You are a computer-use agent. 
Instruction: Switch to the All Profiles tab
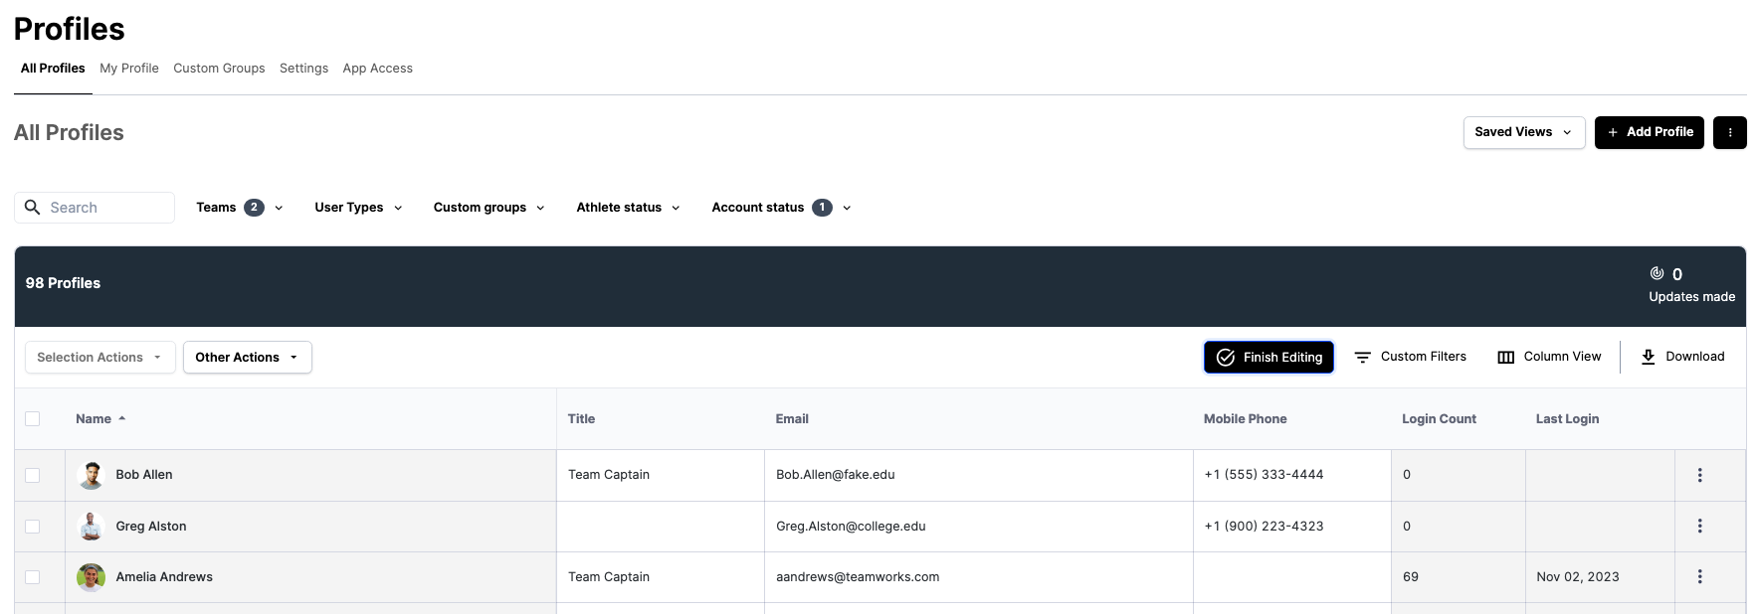53,69
